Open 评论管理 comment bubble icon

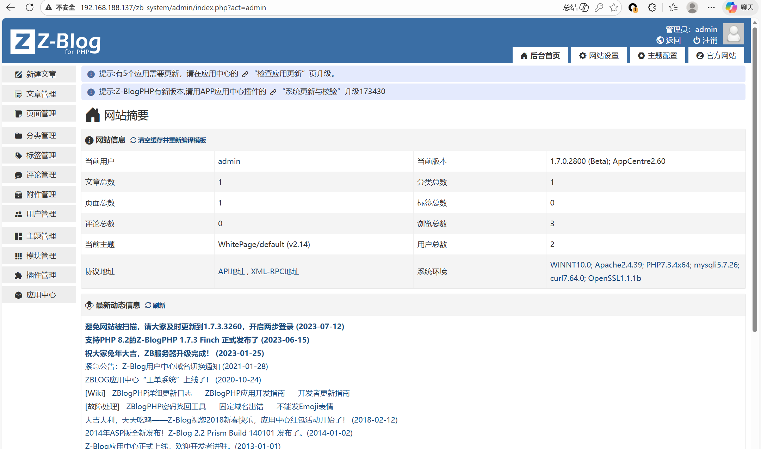pyautogui.click(x=18, y=175)
